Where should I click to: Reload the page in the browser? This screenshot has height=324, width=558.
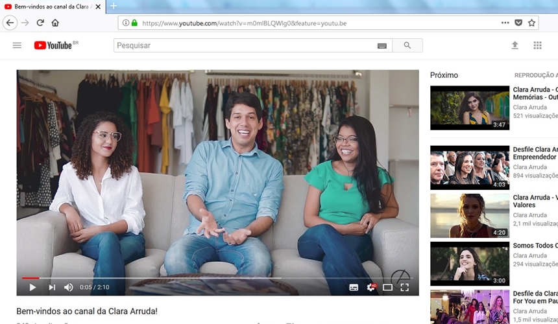[40, 23]
